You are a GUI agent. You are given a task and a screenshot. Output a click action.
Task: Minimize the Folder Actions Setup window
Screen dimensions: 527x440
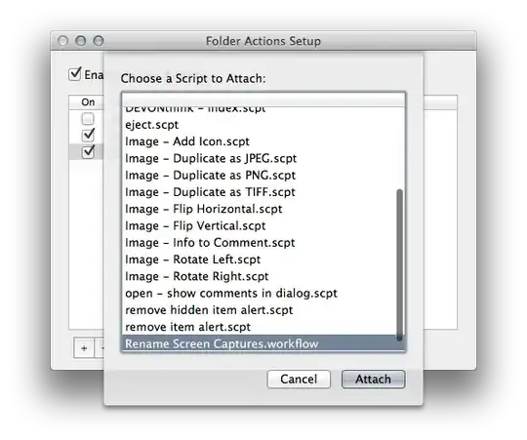tap(81, 41)
